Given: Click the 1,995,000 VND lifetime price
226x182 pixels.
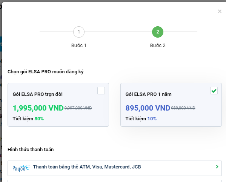Looking at the screenshot, I should click(x=38, y=108).
